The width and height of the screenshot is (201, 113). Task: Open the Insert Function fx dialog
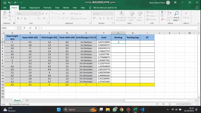(x=36, y=28)
